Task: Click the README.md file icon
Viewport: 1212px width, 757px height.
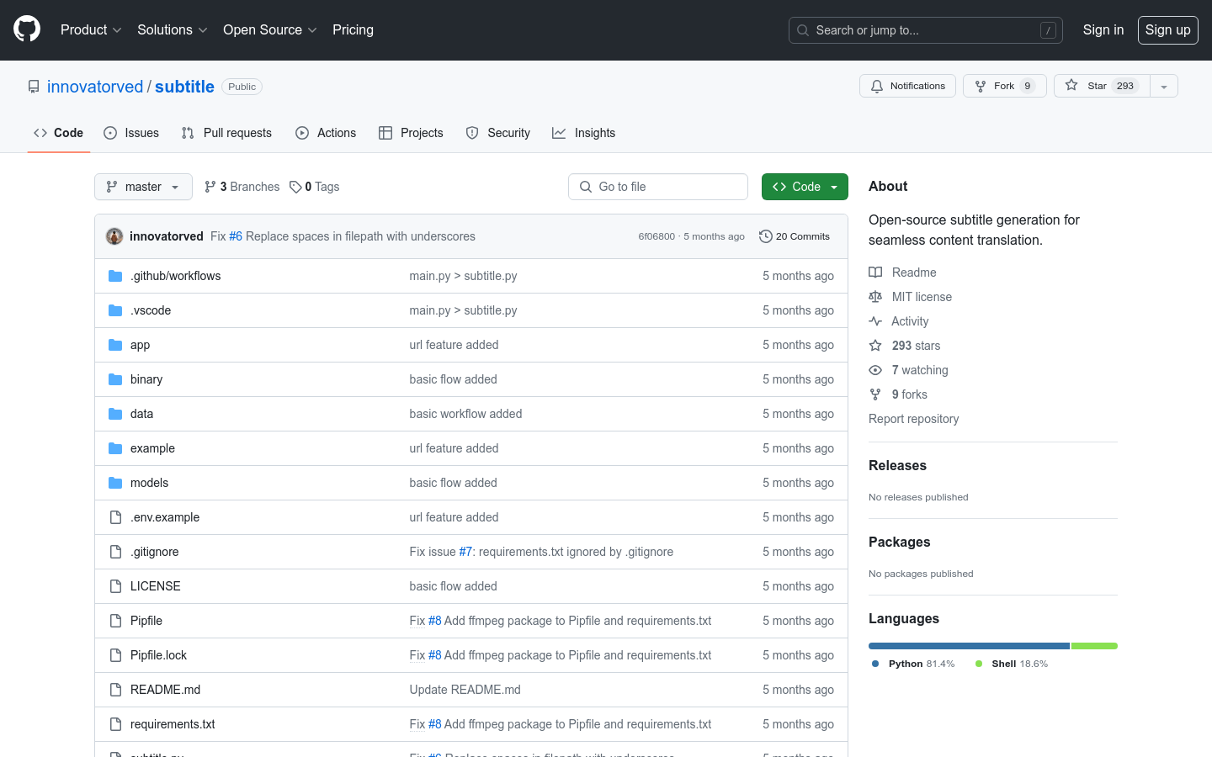Action: click(x=115, y=690)
